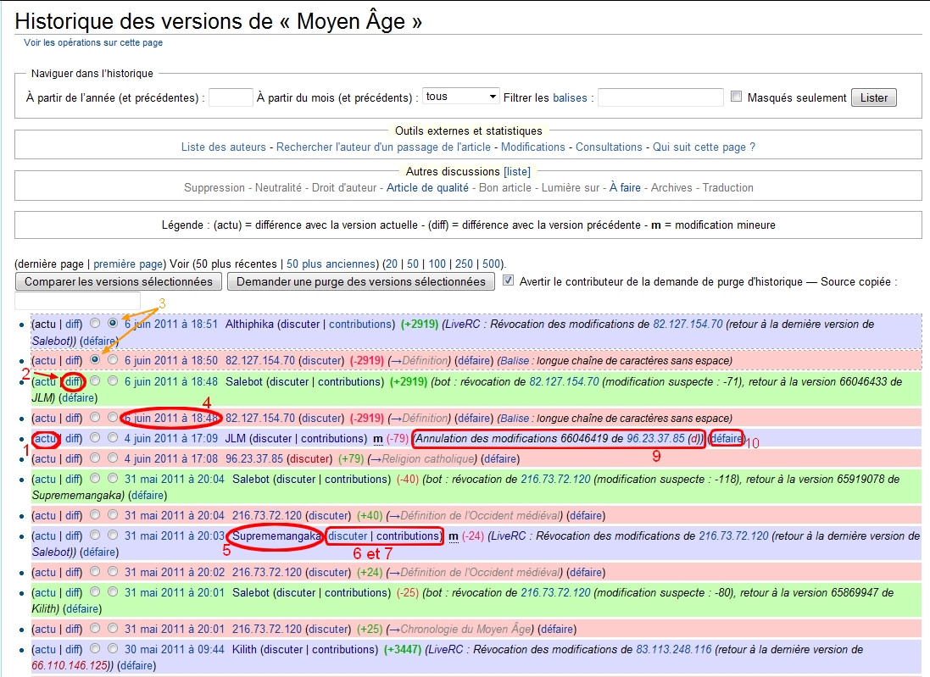
Task: Show 100 versions per page
Action: click(x=437, y=264)
